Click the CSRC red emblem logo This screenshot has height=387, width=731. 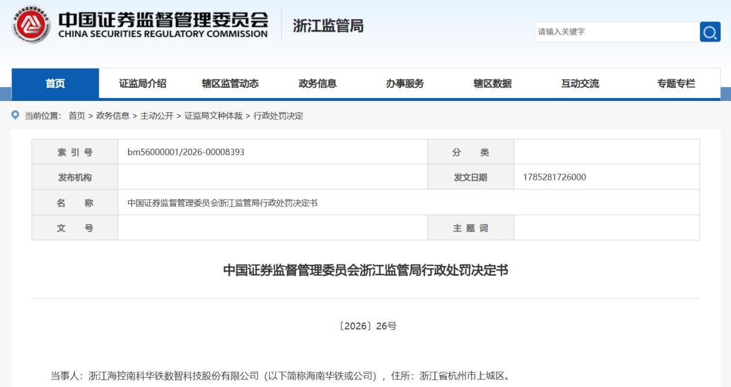pos(31,25)
